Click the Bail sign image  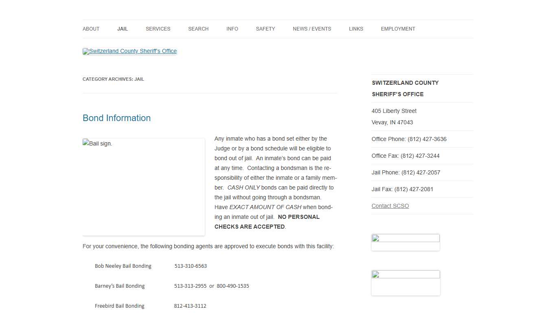143,187
